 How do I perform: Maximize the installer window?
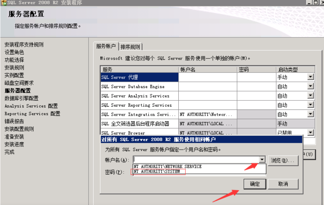tap(315, 2)
